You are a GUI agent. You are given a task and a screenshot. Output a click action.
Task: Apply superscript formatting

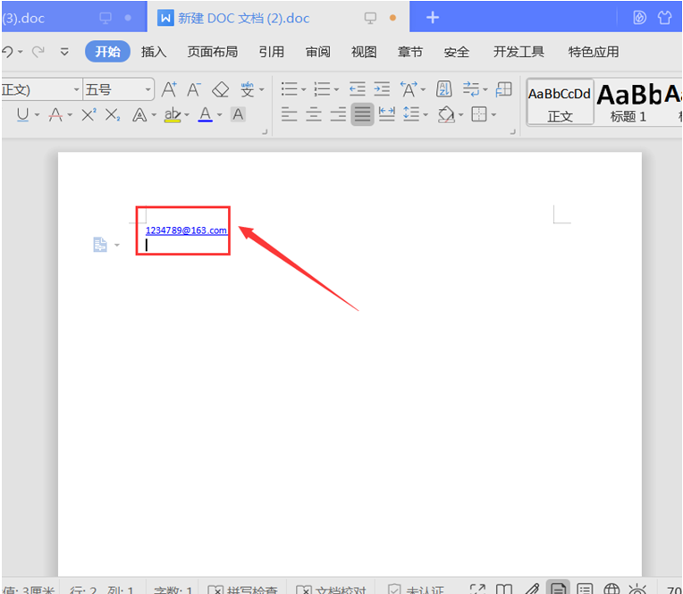pos(89,115)
